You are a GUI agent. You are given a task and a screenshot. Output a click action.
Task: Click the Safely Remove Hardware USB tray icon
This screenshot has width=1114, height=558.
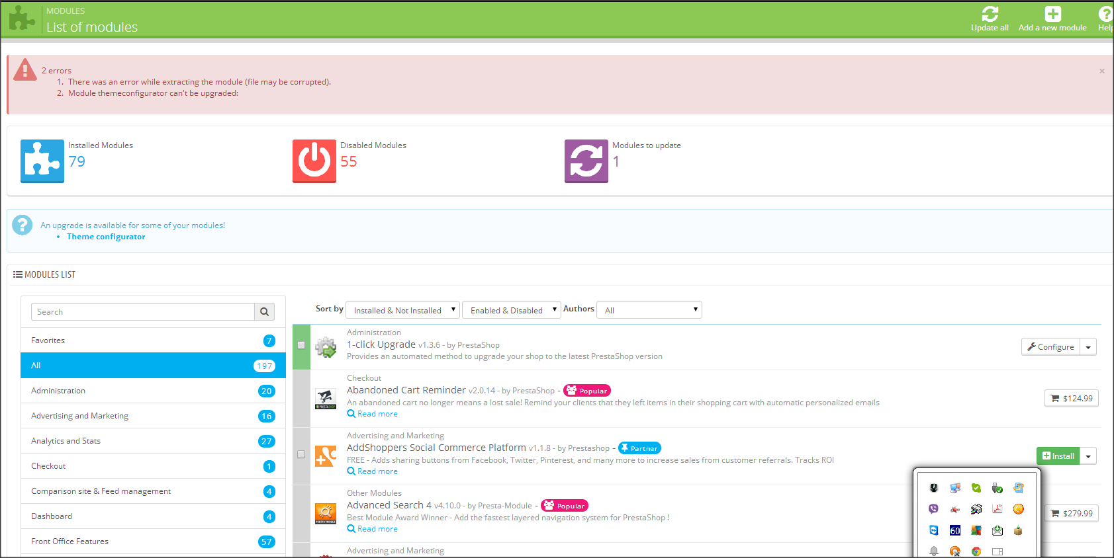pyautogui.click(x=998, y=488)
